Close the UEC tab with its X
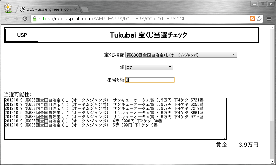The width and height of the screenshot is (276, 165). click(x=75, y=9)
